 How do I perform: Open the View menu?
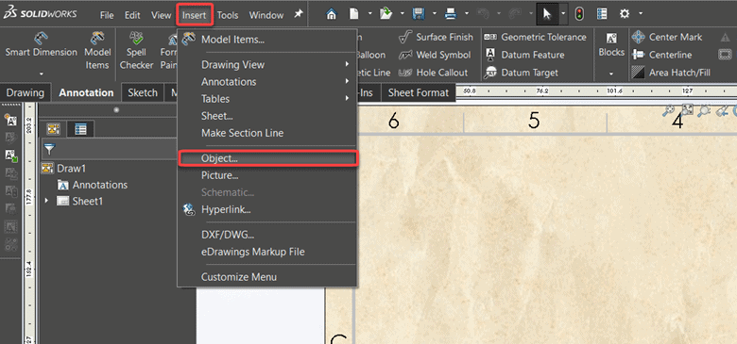tap(162, 15)
